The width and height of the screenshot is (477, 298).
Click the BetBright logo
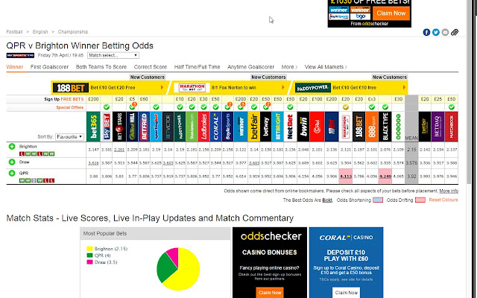278,127
